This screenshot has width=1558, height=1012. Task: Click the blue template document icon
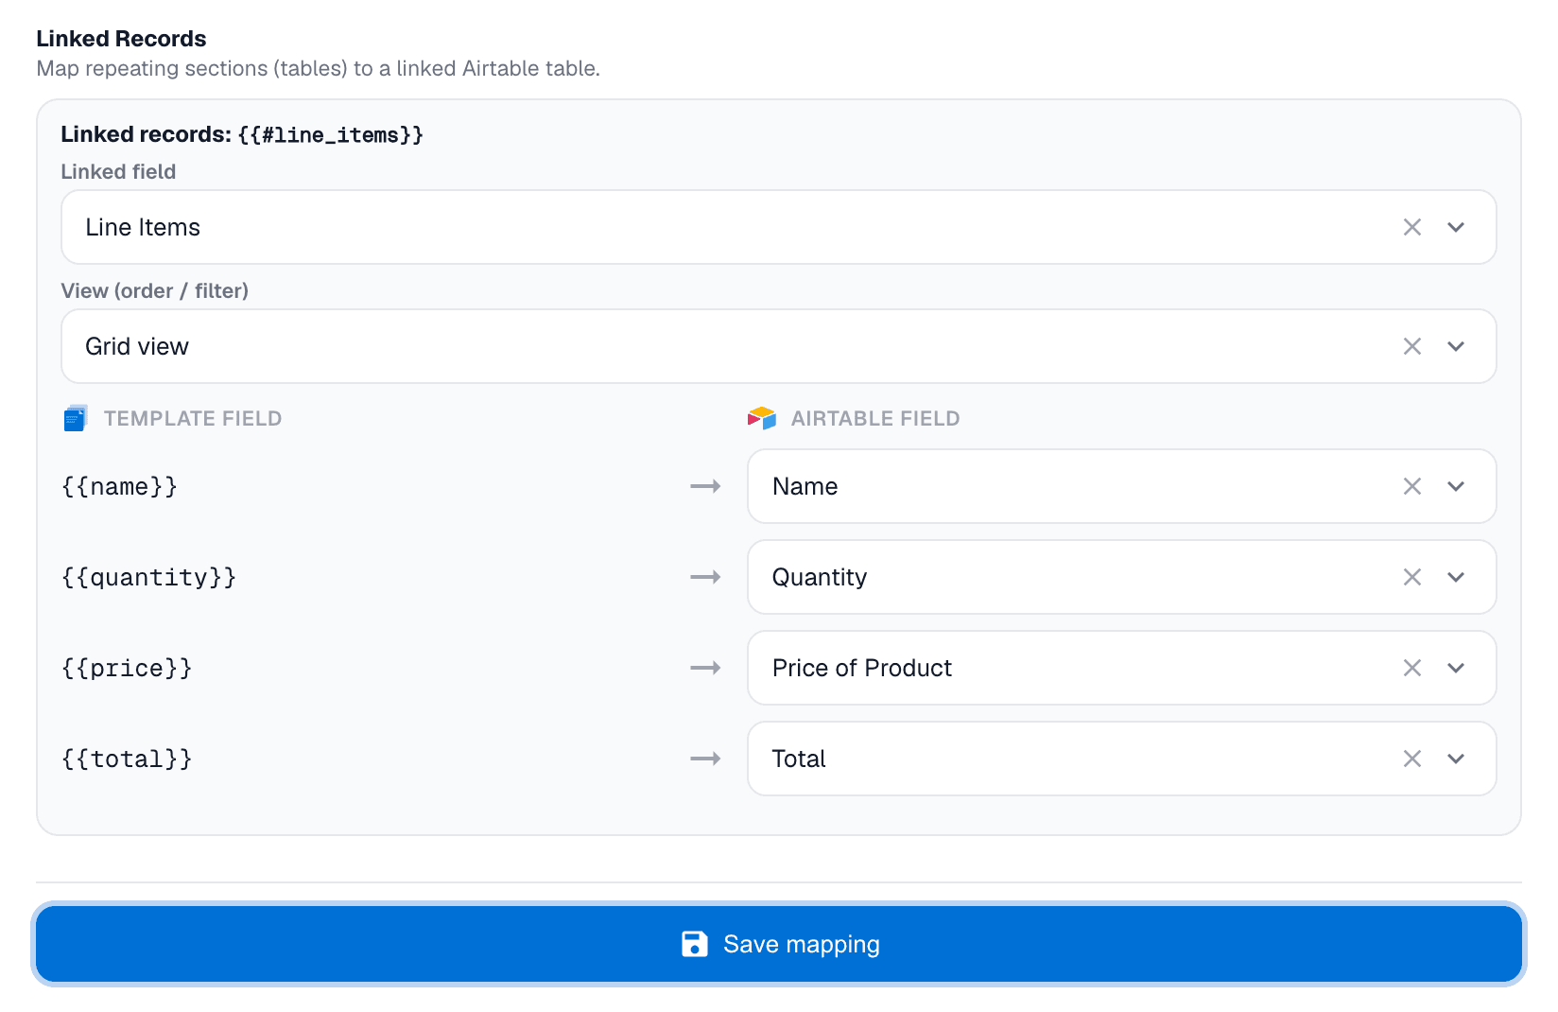(x=76, y=418)
